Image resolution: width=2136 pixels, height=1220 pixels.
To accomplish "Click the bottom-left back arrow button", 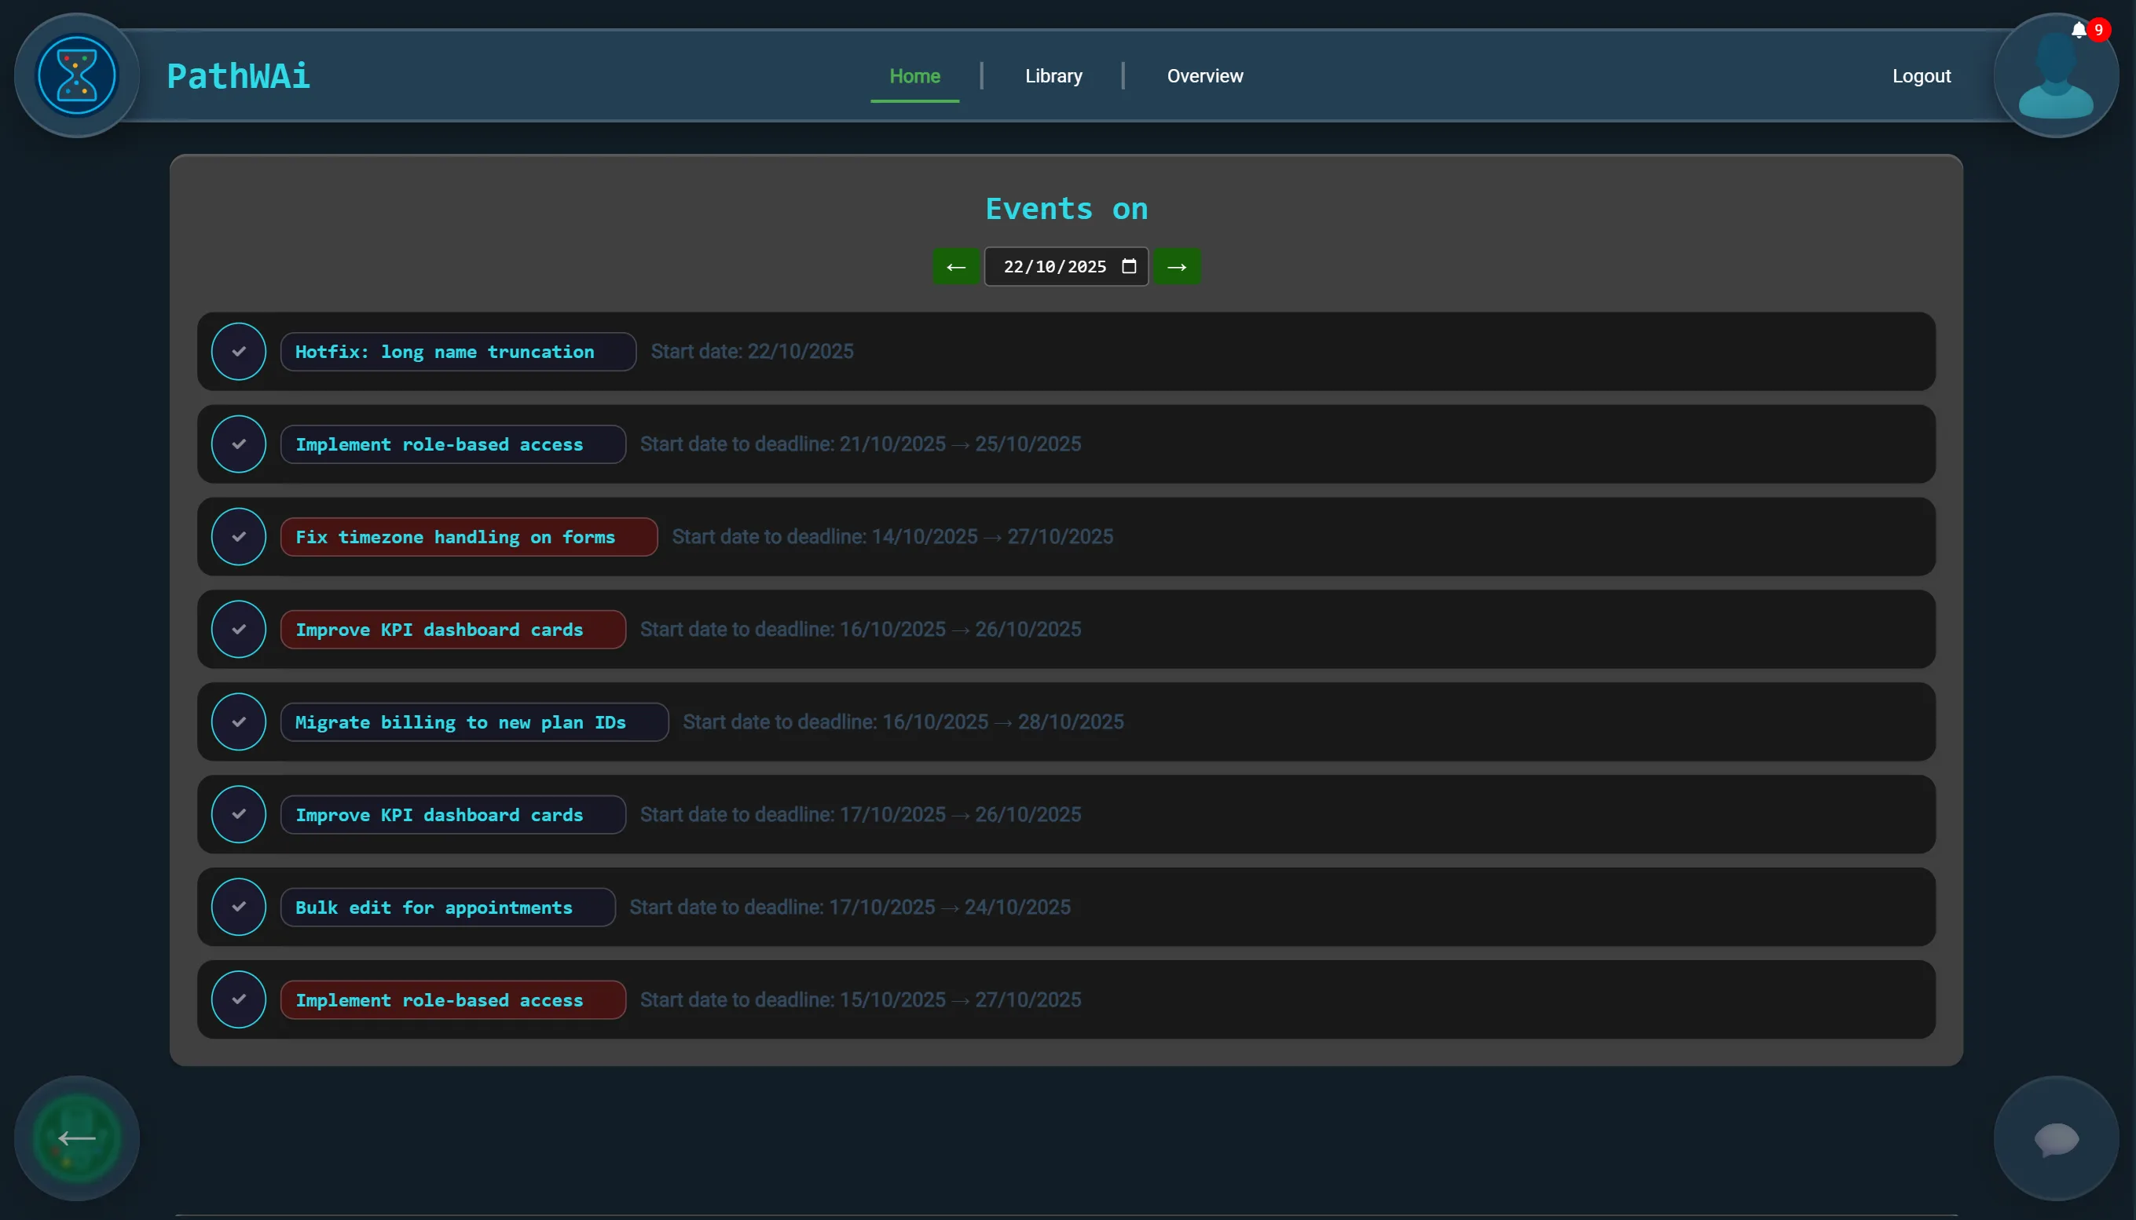I will [76, 1138].
